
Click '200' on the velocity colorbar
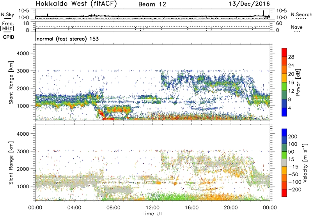click(x=293, y=136)
